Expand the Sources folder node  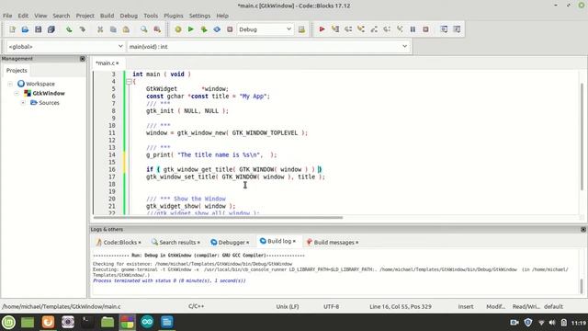[x=23, y=102]
